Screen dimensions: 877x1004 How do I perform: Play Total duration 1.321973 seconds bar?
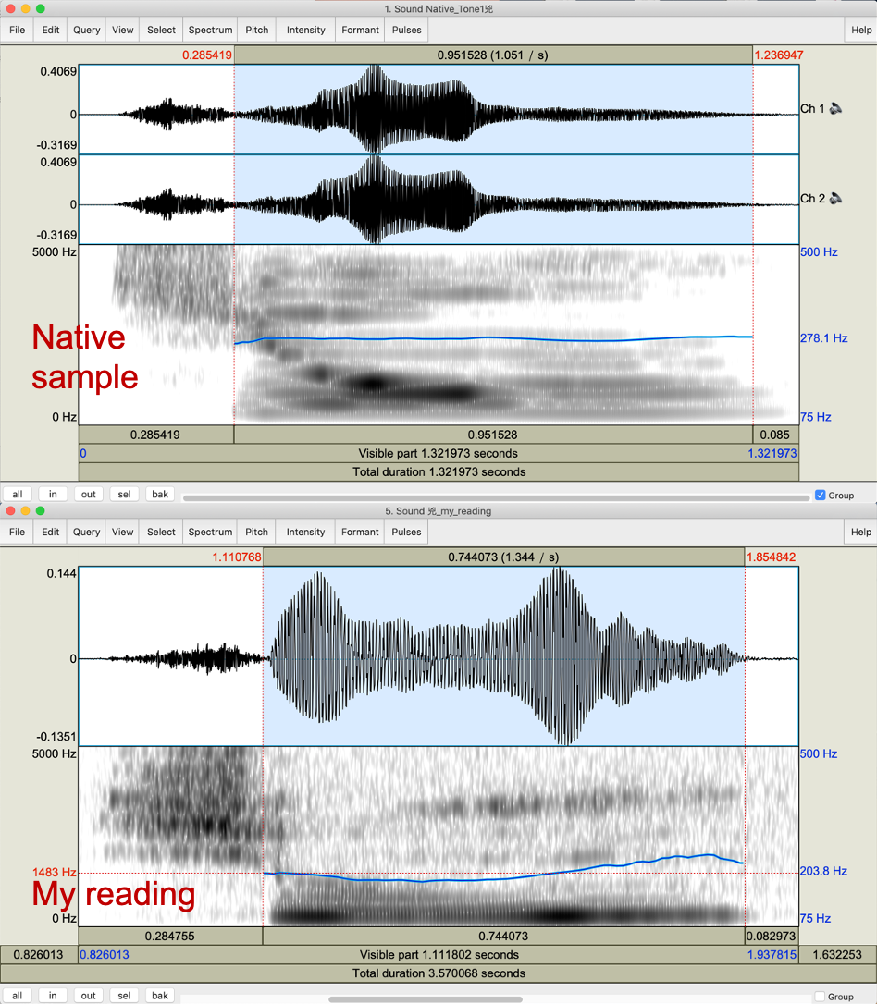click(438, 471)
